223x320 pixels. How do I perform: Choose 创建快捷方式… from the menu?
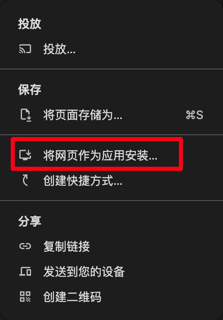point(111,181)
